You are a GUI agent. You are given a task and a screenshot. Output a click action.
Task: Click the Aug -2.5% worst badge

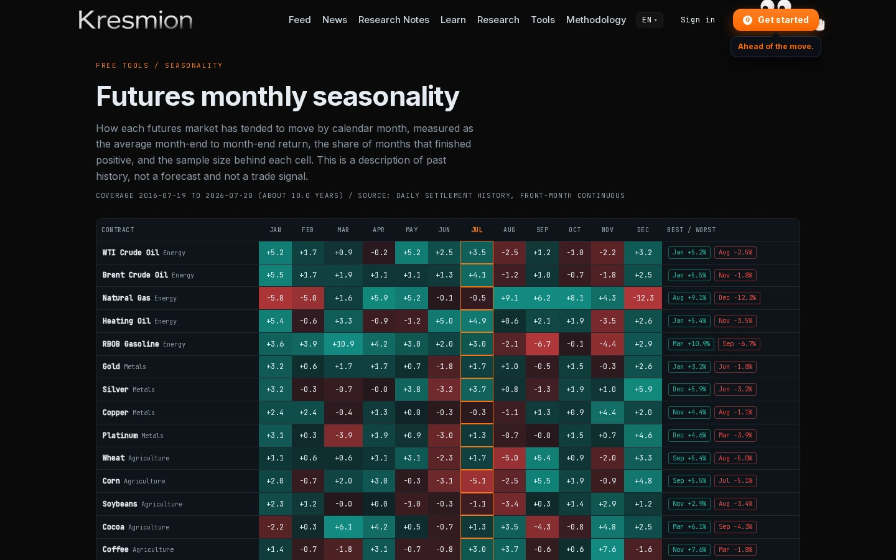pos(735,253)
